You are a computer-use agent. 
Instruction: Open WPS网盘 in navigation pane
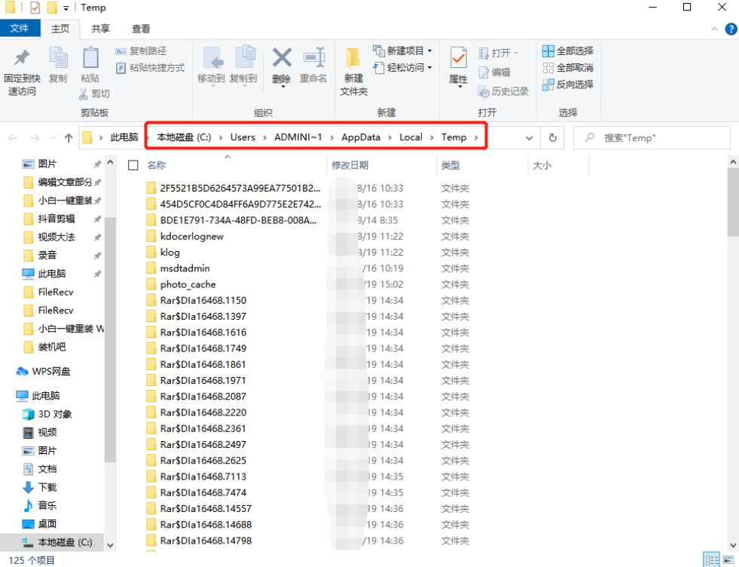[44, 372]
